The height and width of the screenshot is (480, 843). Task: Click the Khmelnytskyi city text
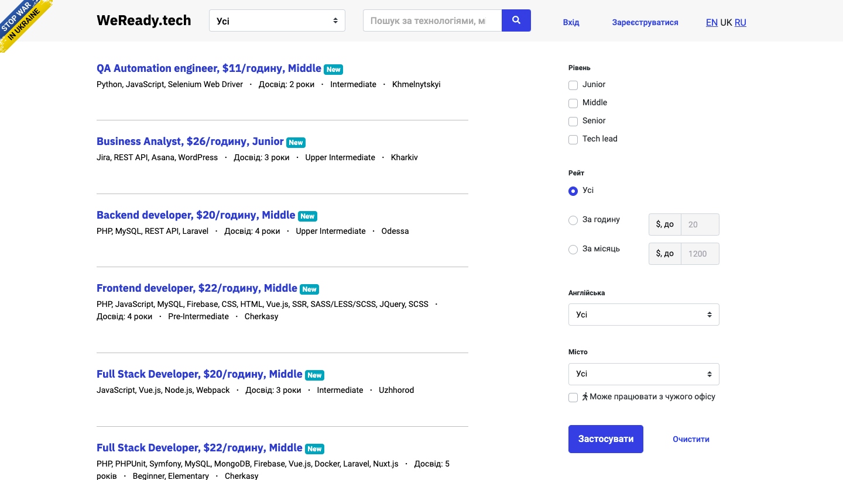click(x=416, y=84)
